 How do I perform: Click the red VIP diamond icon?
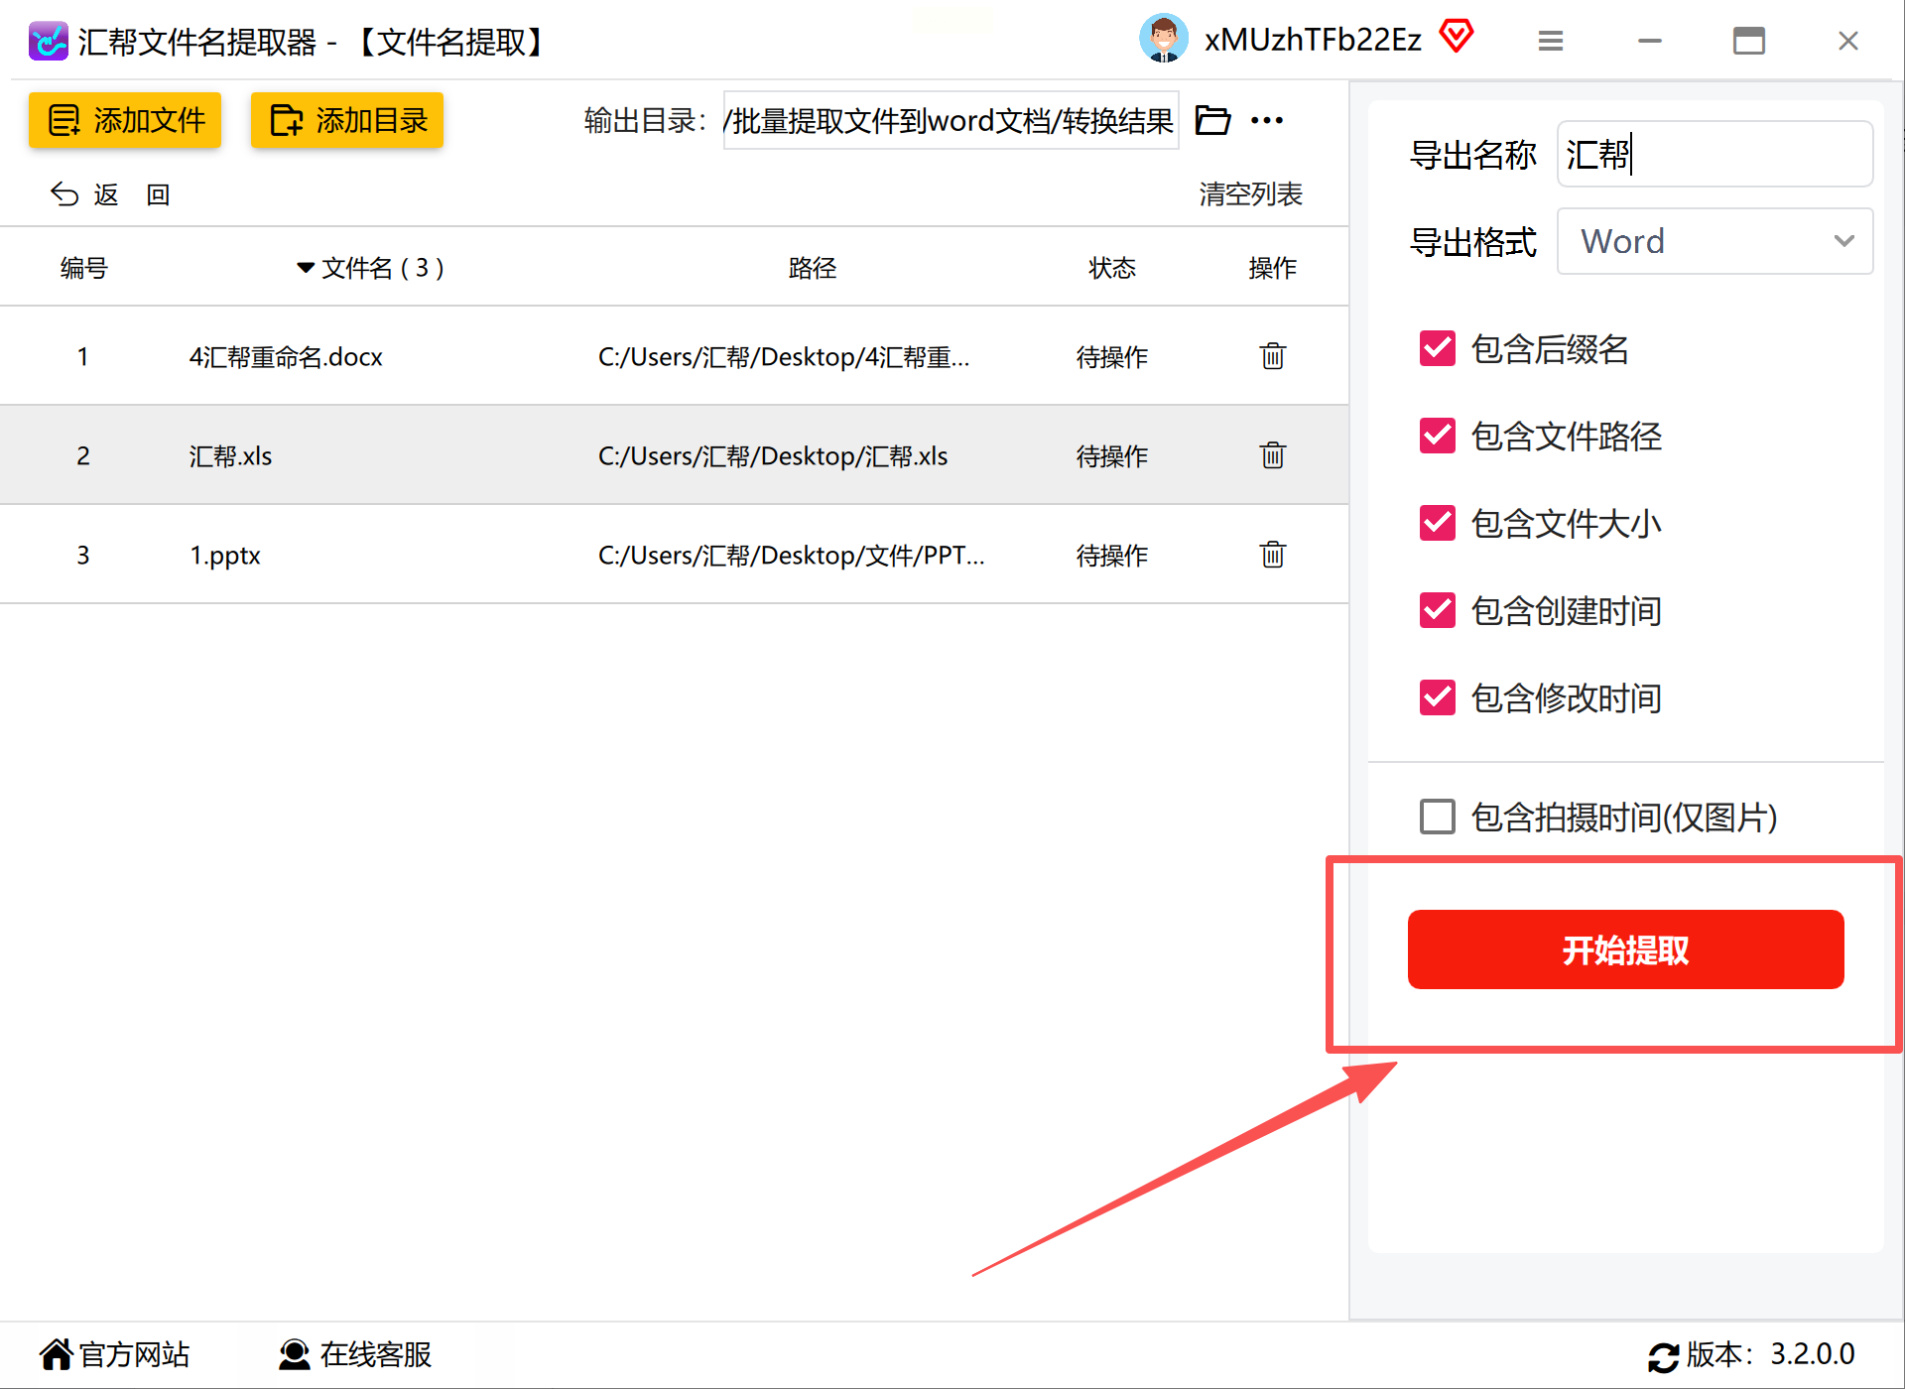1457,38
